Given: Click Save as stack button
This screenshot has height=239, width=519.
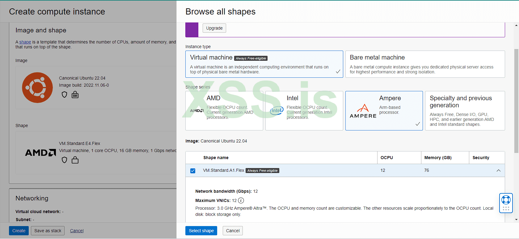Looking at the screenshot, I should tap(48, 231).
